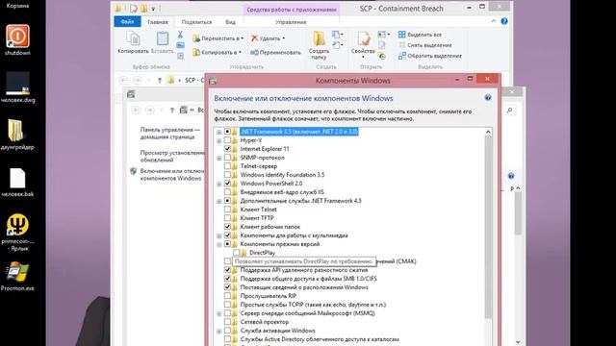Image resolution: width=616 pixels, height=346 pixels.
Task: Click Выделить все in Explorer ribbon
Action: coord(420,35)
